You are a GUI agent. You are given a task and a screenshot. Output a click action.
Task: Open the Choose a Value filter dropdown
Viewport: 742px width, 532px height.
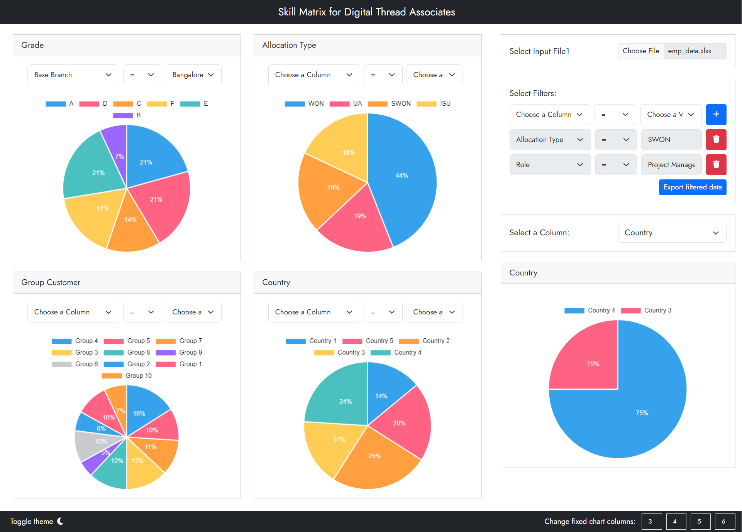tap(671, 115)
